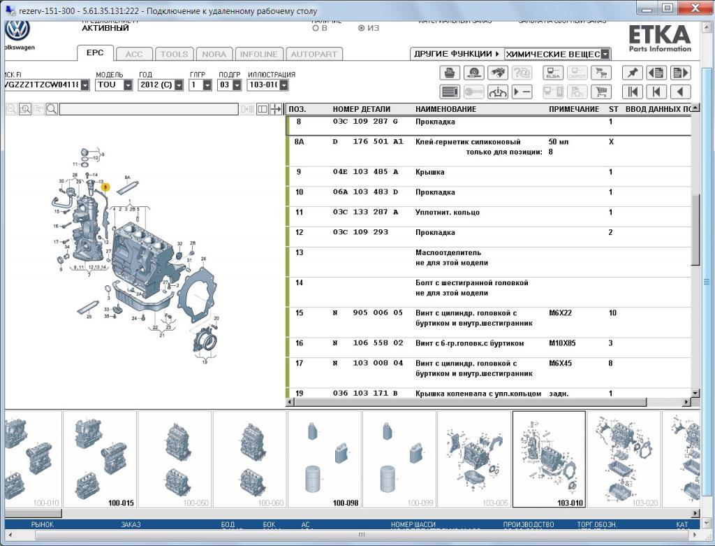Jump to first with double-bar arrow

pyautogui.click(x=633, y=92)
